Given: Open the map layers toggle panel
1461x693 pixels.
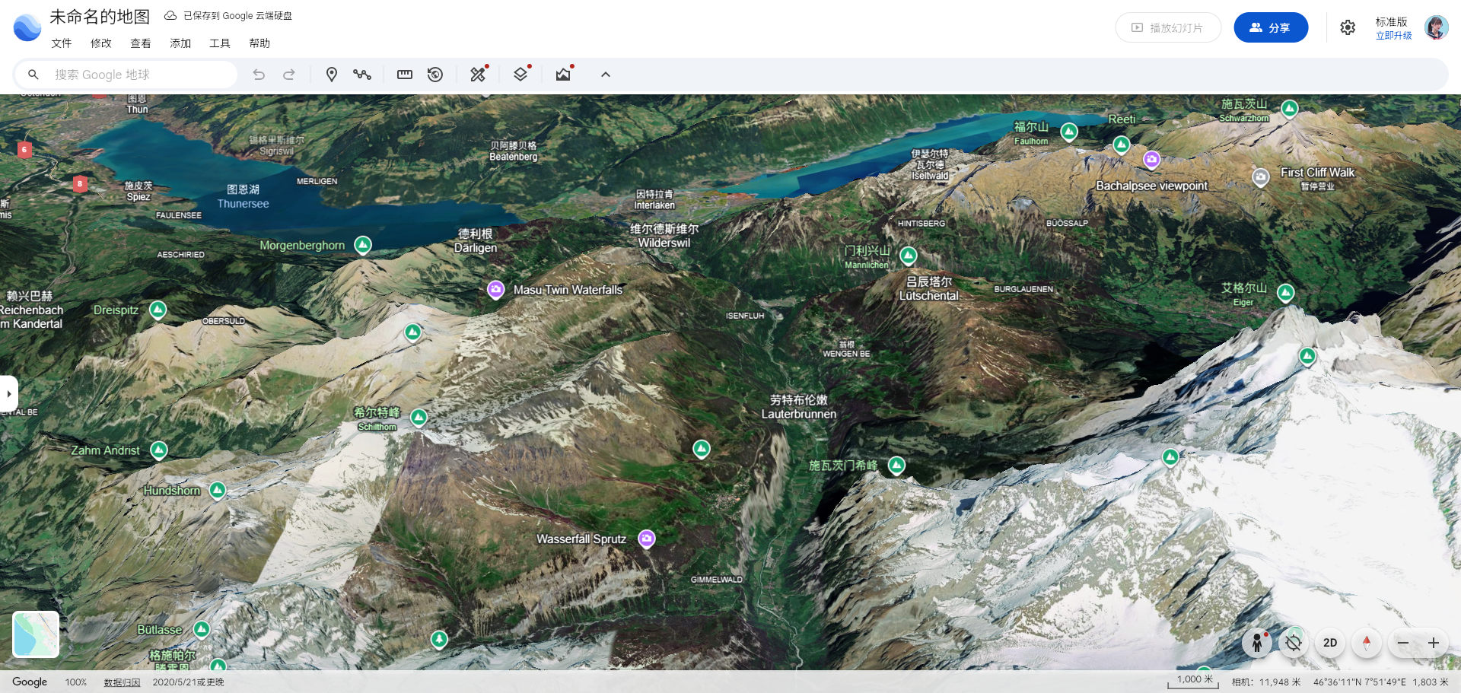Looking at the screenshot, I should pyautogui.click(x=520, y=75).
